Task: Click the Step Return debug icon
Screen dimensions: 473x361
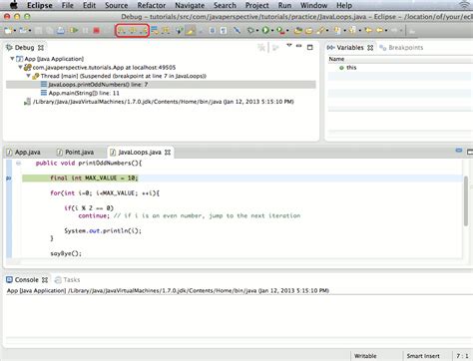Action: [x=144, y=31]
